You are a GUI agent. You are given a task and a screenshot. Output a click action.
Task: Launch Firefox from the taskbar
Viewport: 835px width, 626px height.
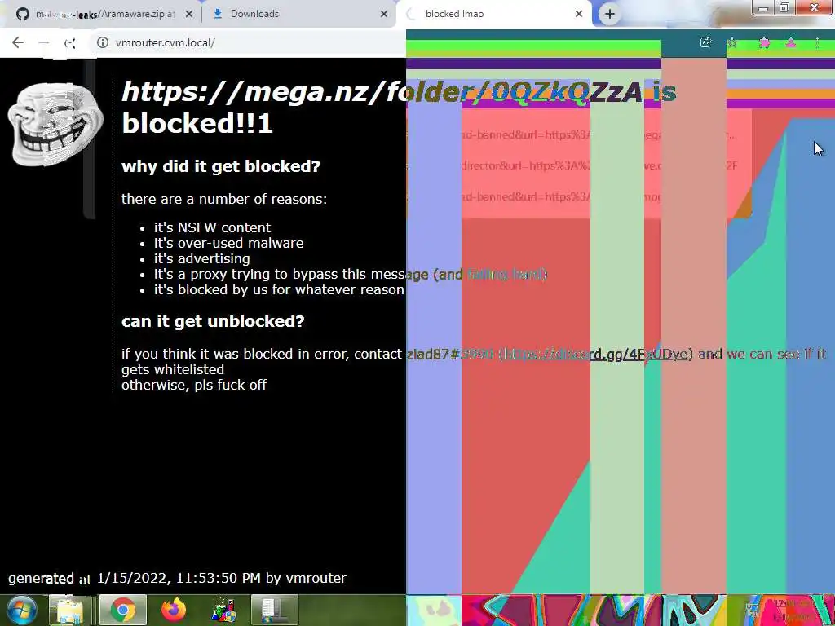[174, 610]
